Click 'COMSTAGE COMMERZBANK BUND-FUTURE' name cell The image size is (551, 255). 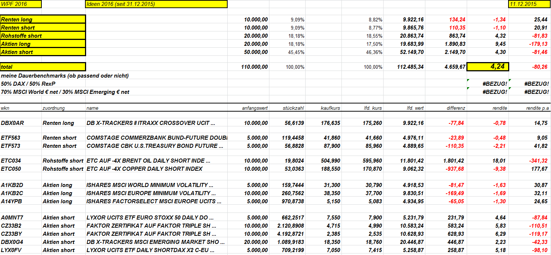click(x=157, y=138)
